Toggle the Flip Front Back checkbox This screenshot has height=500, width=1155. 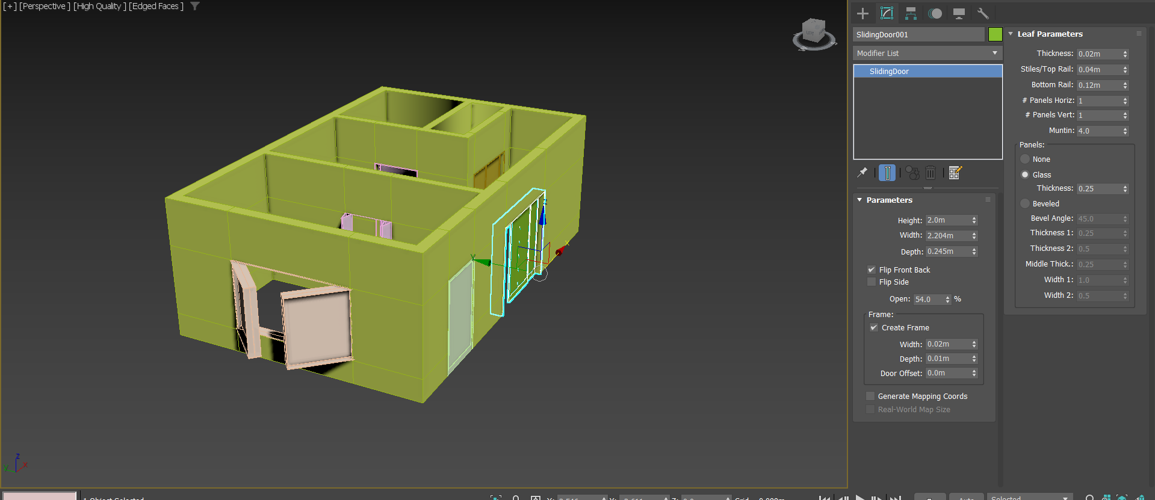[872, 270]
